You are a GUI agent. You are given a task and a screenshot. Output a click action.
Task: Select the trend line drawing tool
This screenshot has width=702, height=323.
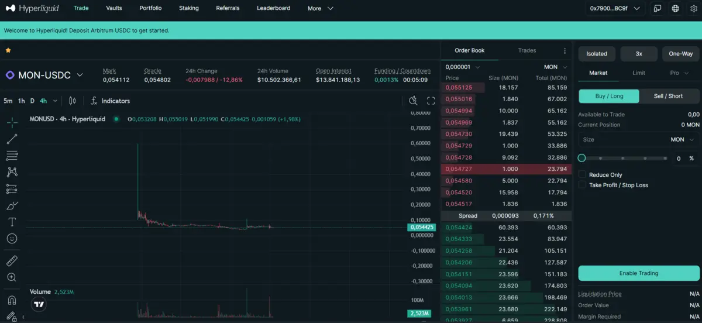12,139
